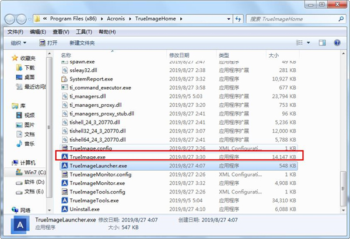Click the SystemReport.exe file icon

pyautogui.click(x=65, y=79)
